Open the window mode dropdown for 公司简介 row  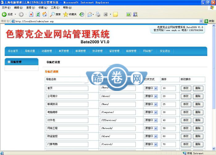[x=156, y=96]
